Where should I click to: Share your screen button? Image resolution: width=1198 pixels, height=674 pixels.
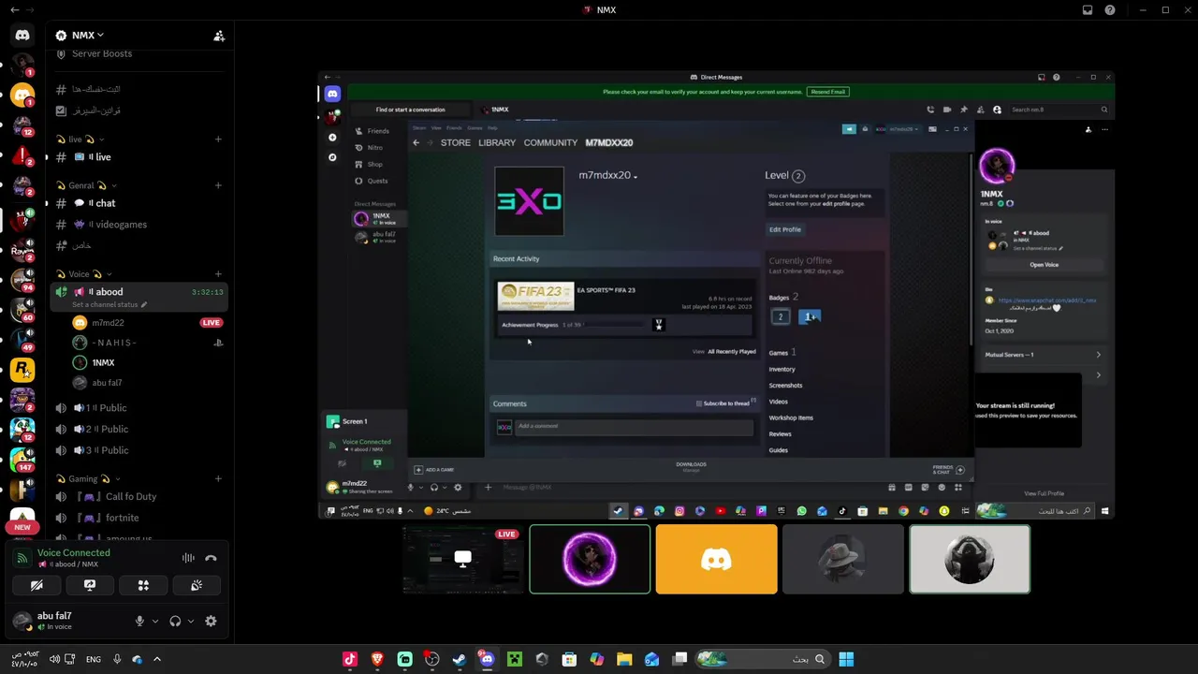point(90,585)
